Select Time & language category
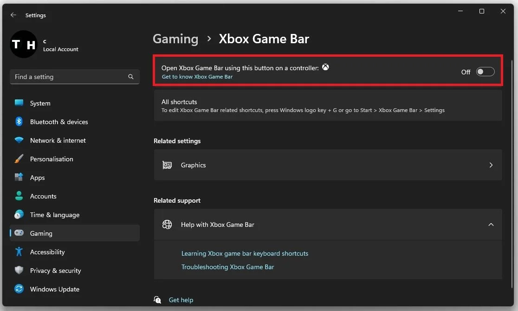 (x=75, y=215)
